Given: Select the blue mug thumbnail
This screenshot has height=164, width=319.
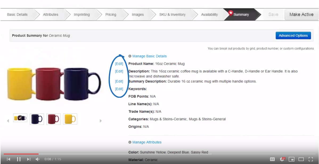Looking at the screenshot, I should tap(37, 119).
